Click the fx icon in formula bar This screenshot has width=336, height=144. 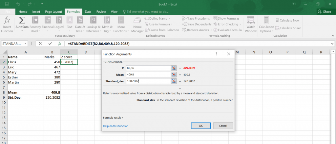(x=60, y=44)
